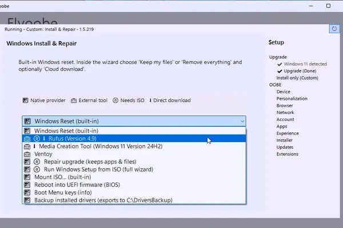Choose Run Windows Setup from ISO

[x=134, y=169]
